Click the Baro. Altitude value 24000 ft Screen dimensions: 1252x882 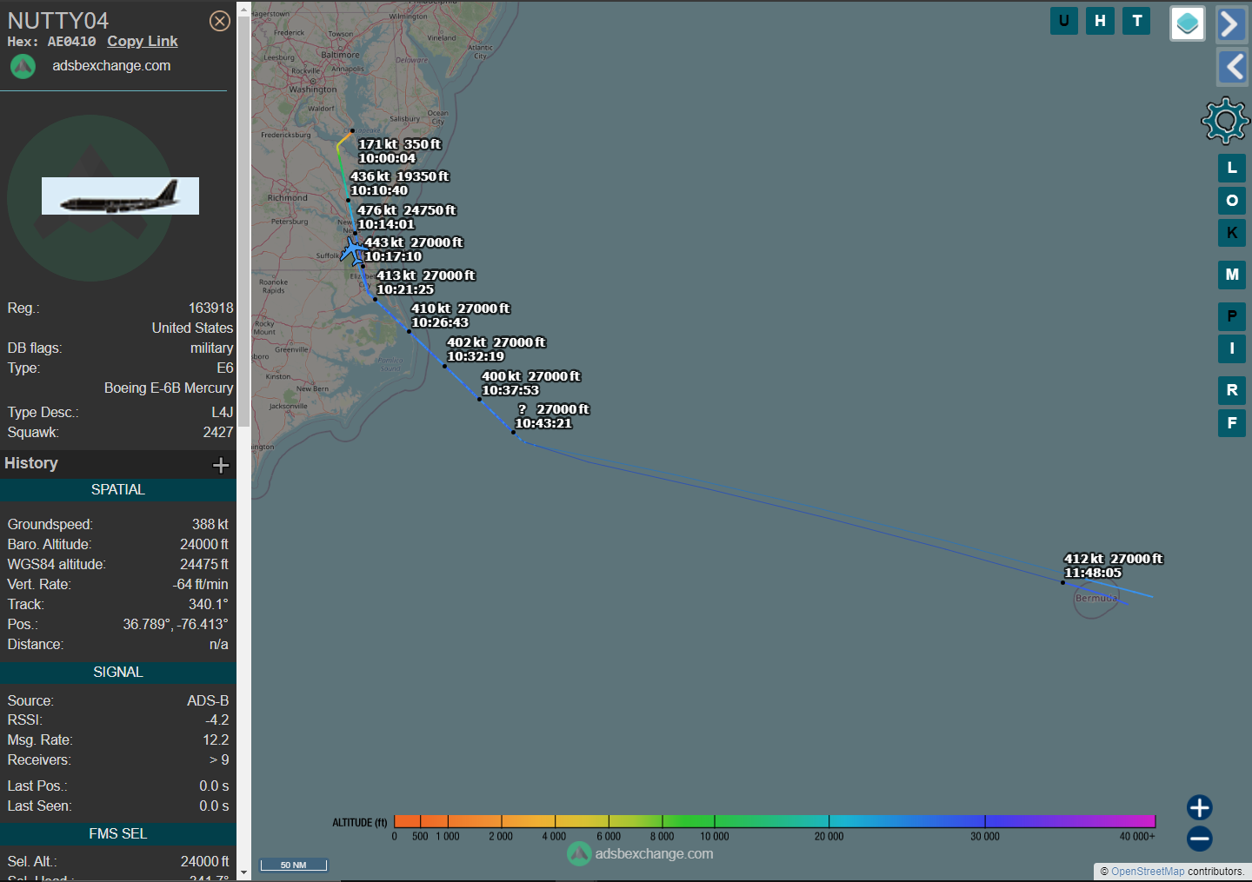pyautogui.click(x=204, y=545)
